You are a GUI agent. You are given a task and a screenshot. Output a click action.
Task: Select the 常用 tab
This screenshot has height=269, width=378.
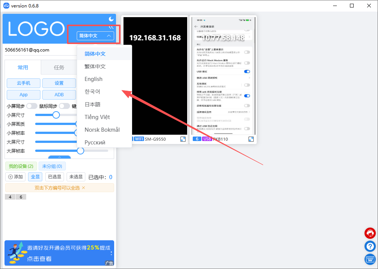point(23,68)
